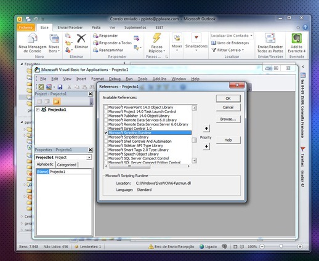Viewport: 319px width, 261px height.
Task: Open Enviar/Receber ribbon tab
Action: 70,28
